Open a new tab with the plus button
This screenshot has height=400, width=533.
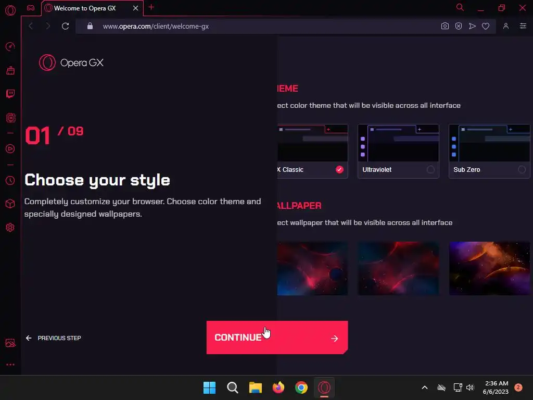151,7
